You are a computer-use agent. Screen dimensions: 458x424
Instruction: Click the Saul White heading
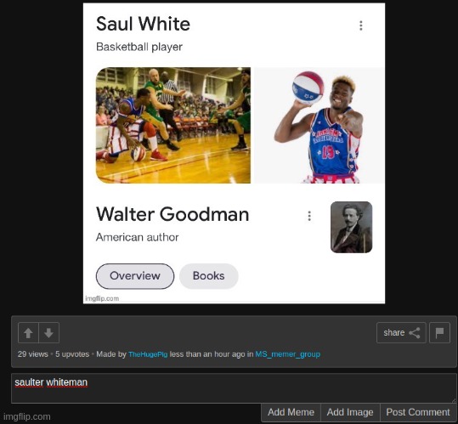[143, 24]
